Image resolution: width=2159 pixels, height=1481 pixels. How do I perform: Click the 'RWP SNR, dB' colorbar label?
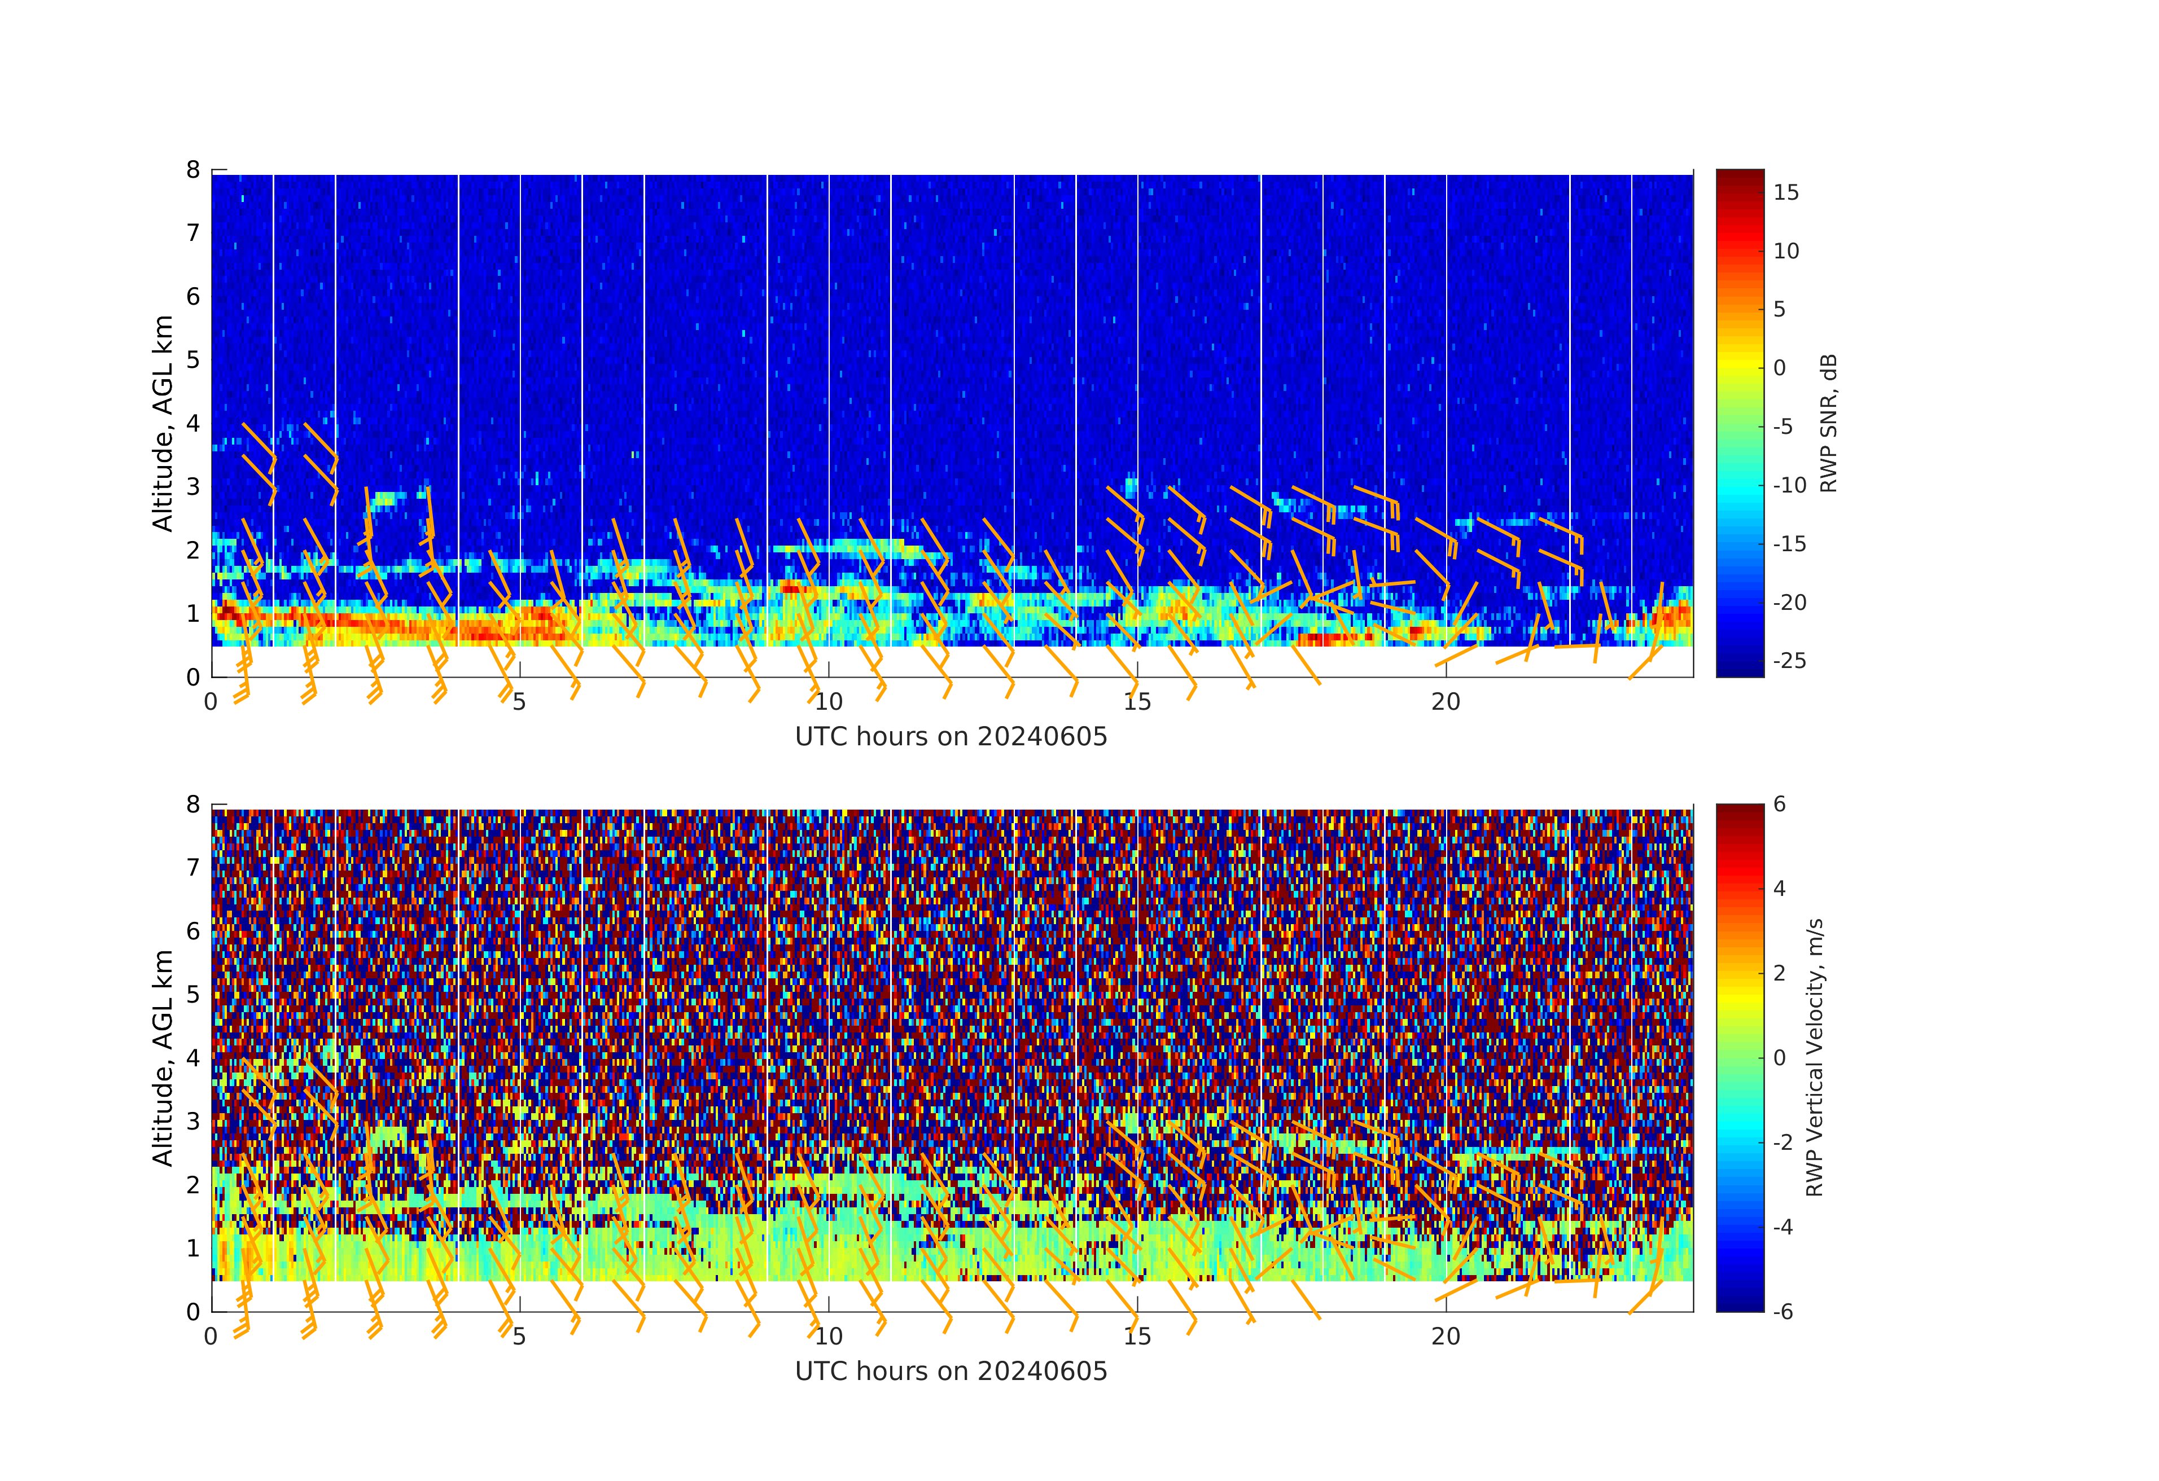coord(1828,423)
